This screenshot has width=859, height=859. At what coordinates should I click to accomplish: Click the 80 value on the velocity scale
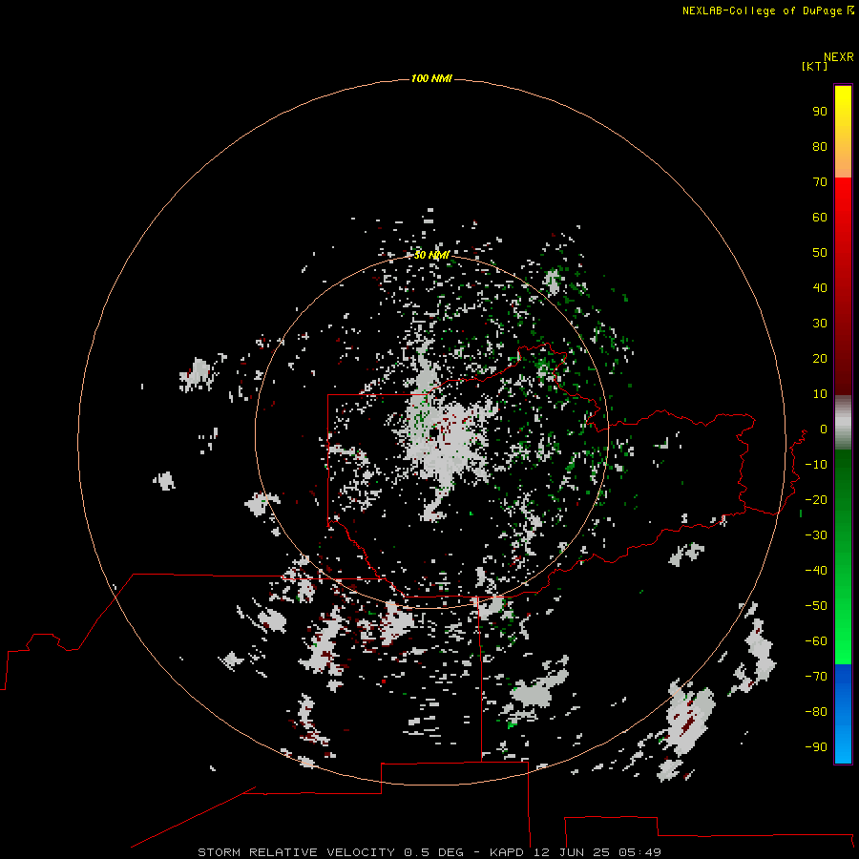[x=820, y=147]
